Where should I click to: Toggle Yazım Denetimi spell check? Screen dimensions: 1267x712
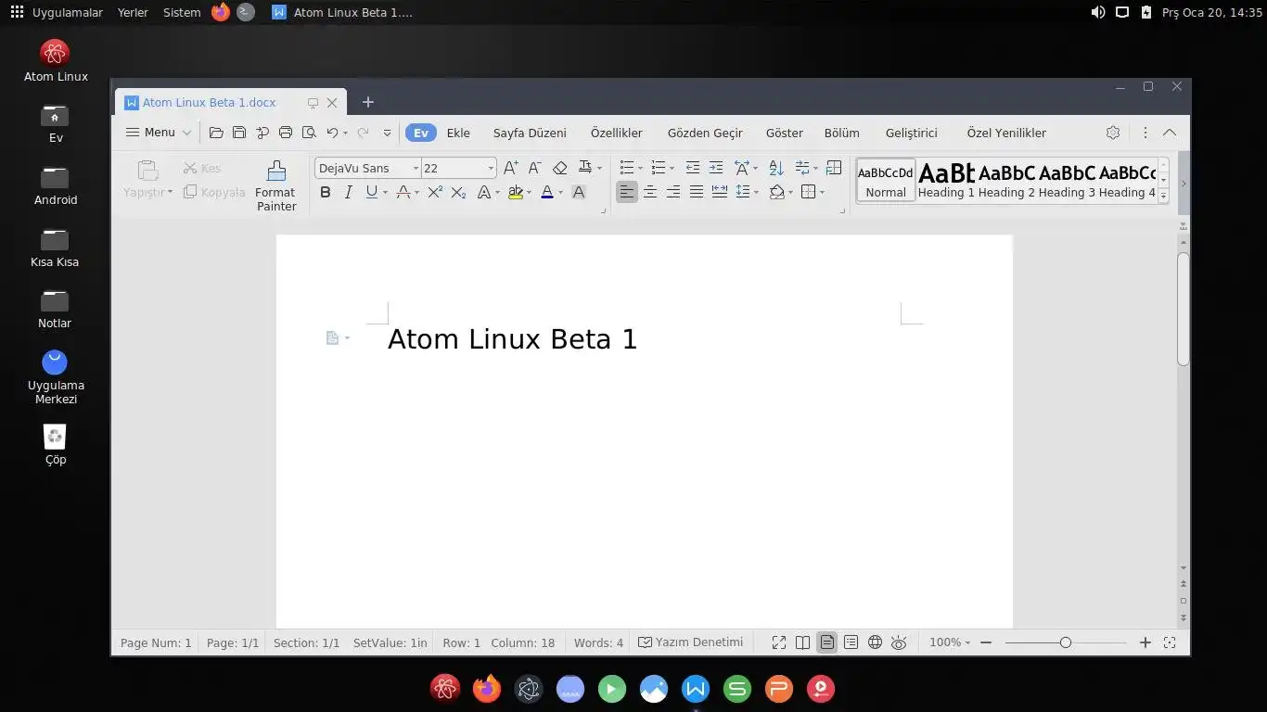691,642
